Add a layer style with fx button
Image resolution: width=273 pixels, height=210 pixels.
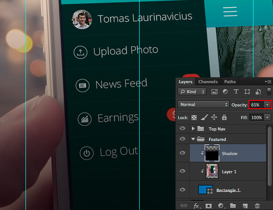[197, 206]
